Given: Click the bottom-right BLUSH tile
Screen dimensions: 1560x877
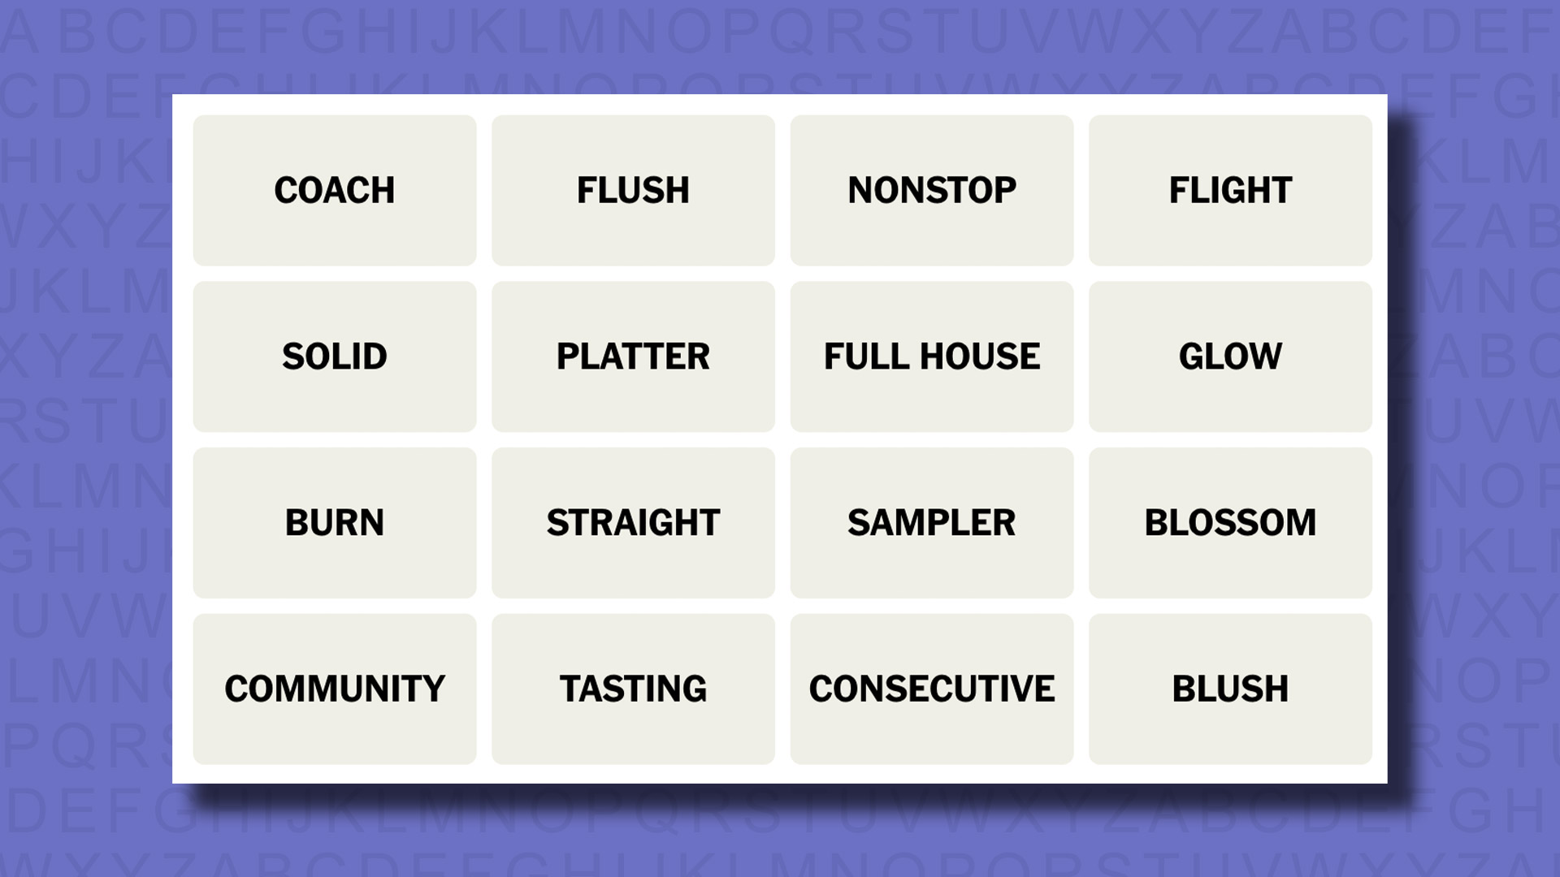Looking at the screenshot, I should click(1230, 688).
